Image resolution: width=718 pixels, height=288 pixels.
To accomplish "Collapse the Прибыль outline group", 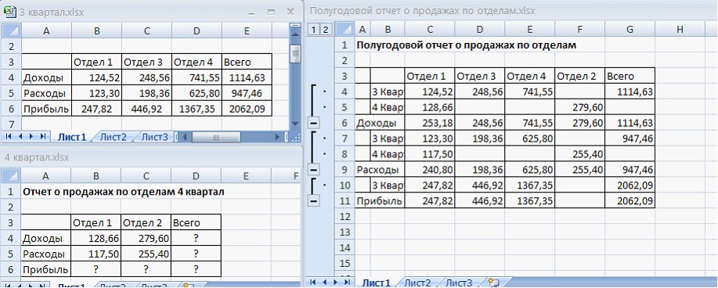I will (314, 201).
